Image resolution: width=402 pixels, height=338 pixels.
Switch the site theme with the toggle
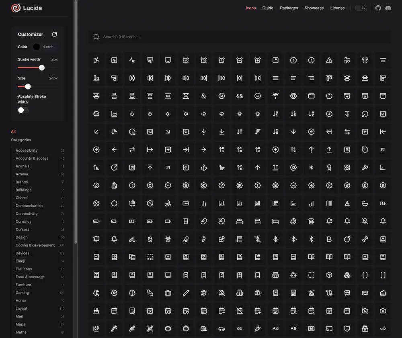tap(361, 8)
